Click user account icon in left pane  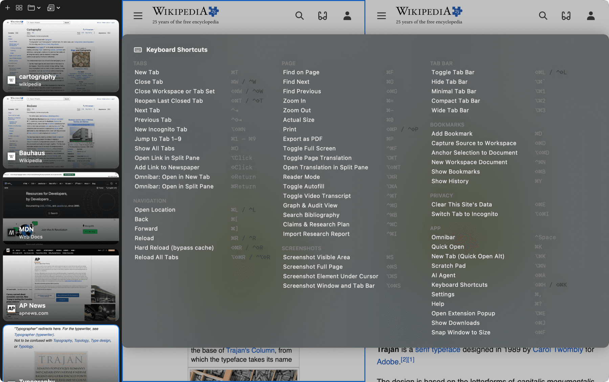pos(347,16)
